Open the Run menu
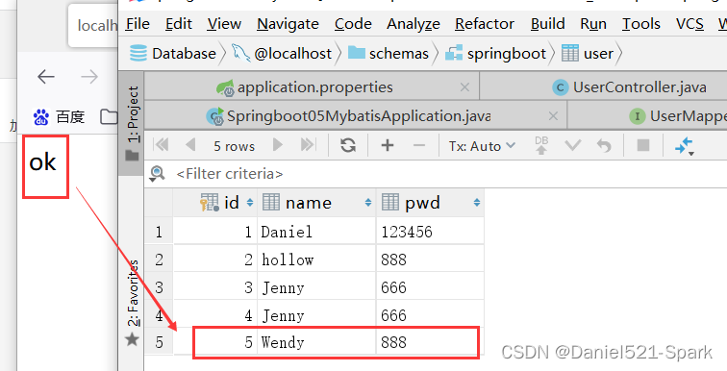This screenshot has width=727, height=371. (x=593, y=24)
